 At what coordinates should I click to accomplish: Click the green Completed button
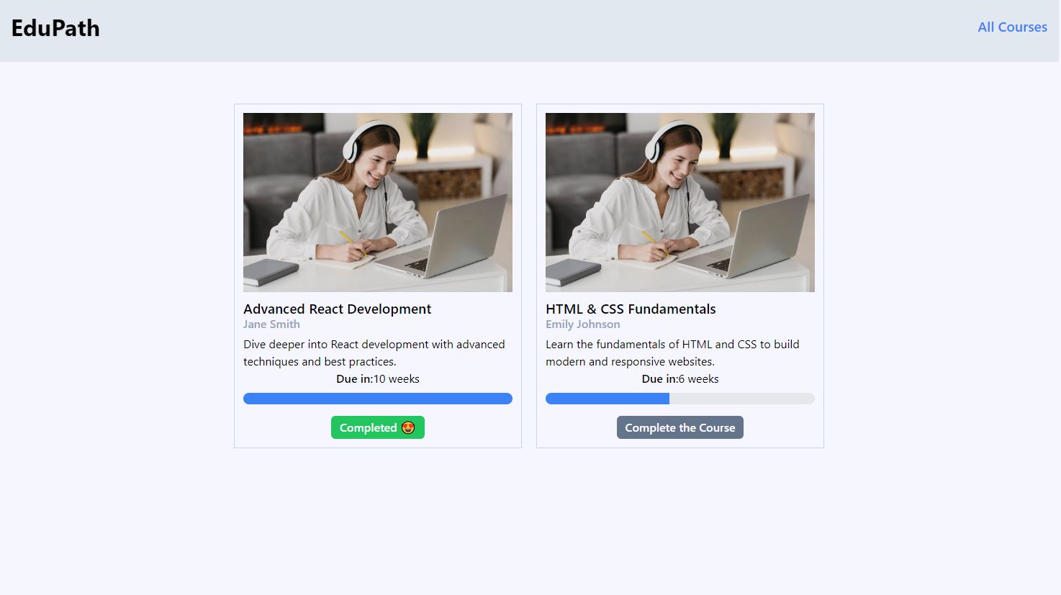click(x=378, y=427)
